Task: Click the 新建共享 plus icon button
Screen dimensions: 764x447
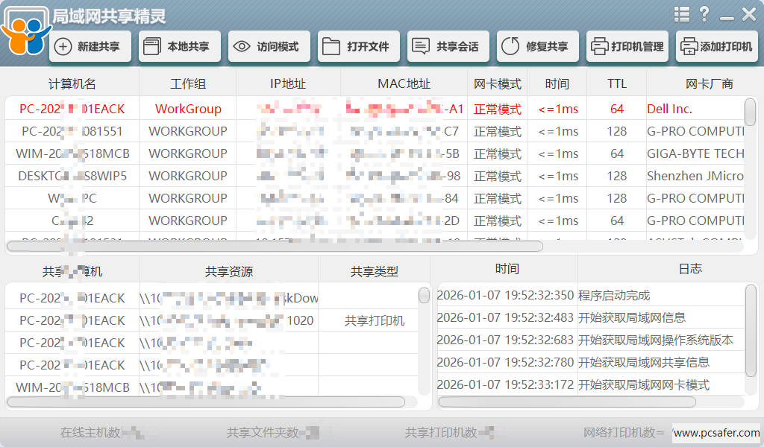Action: coord(90,46)
